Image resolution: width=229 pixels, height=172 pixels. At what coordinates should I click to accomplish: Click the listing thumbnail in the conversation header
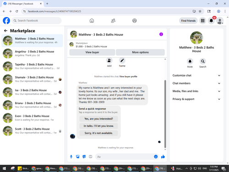[74, 34]
